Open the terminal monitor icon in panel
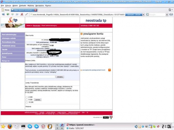The image size is (174, 130). pos(23,126)
